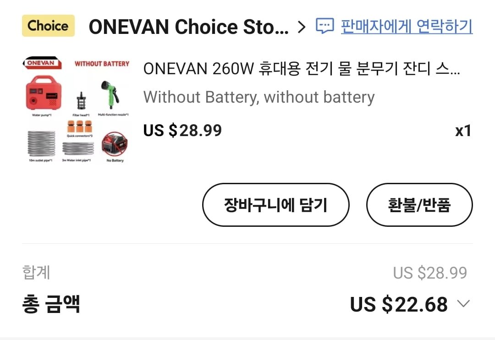Click the green multi-function nozzle picture
This screenshot has height=340, width=495.
point(111,93)
